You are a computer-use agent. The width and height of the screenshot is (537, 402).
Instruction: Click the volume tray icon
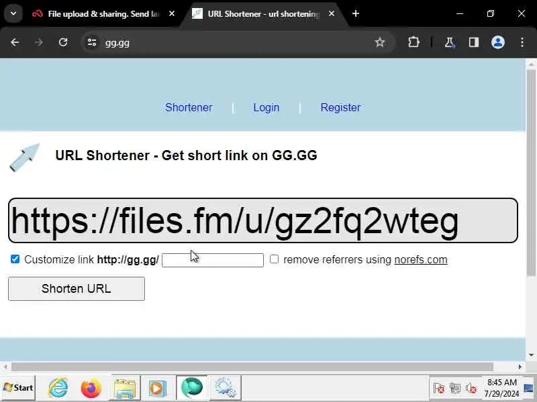[x=471, y=388]
